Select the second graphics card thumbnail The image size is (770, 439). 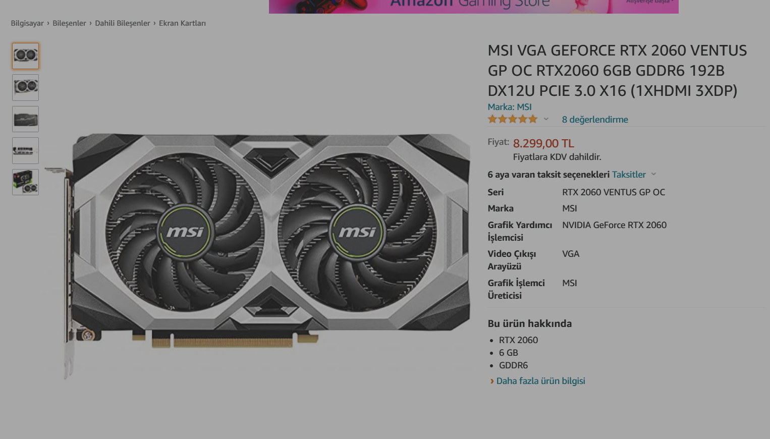tap(25, 87)
